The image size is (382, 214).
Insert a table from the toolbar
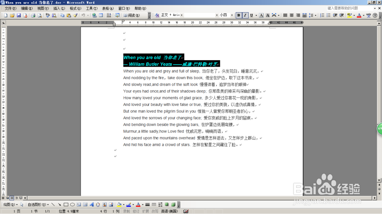coord(101,15)
